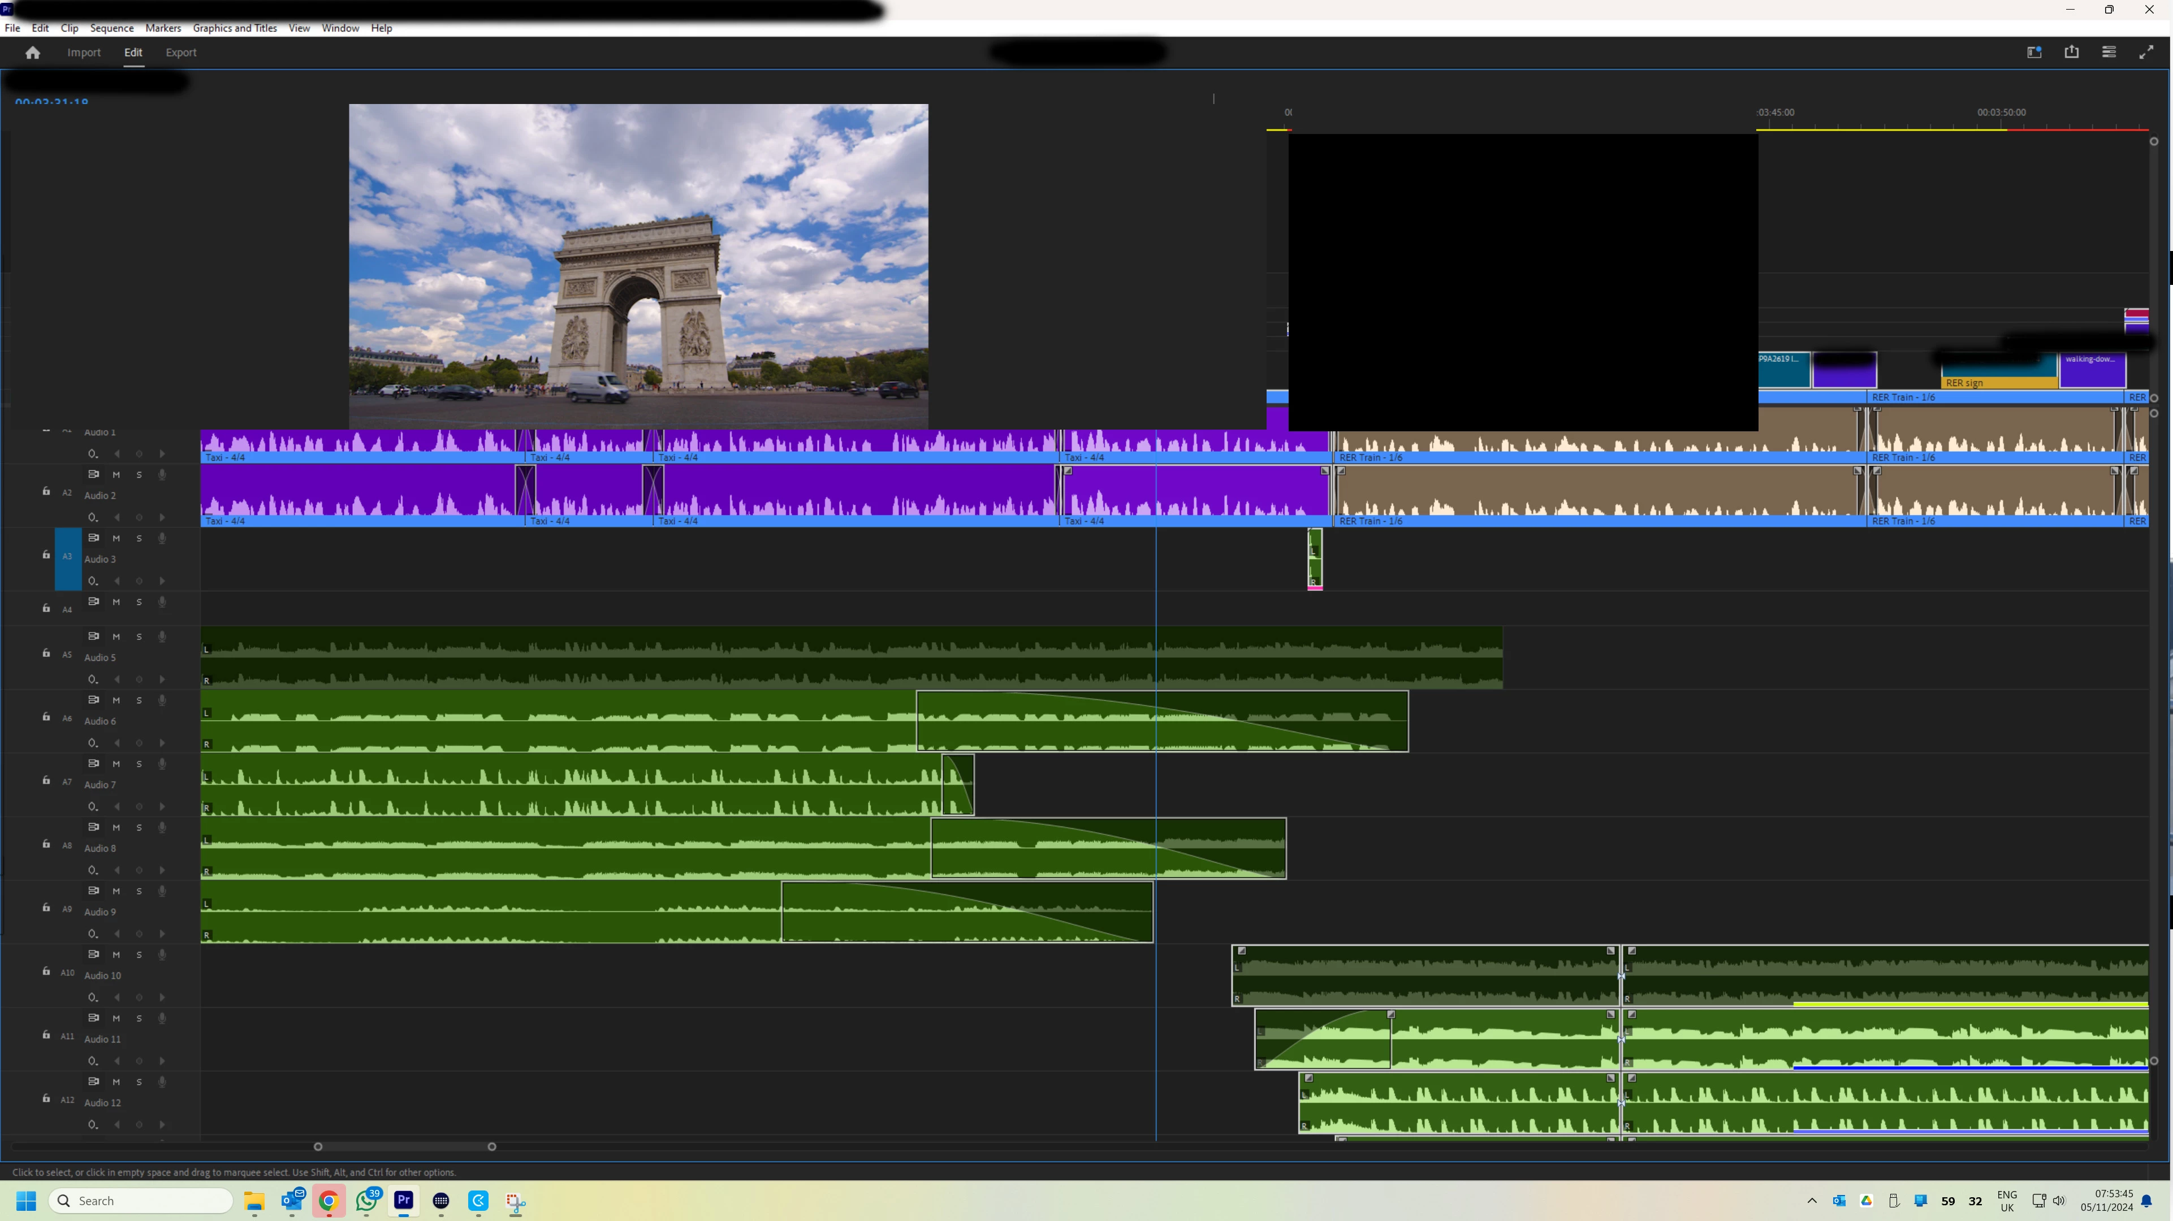This screenshot has height=1221, width=2173.
Task: Open the Graphics and Titles menu
Action: point(235,28)
